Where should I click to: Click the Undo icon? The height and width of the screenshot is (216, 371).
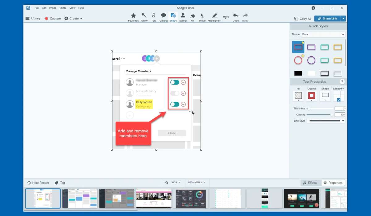point(236,17)
